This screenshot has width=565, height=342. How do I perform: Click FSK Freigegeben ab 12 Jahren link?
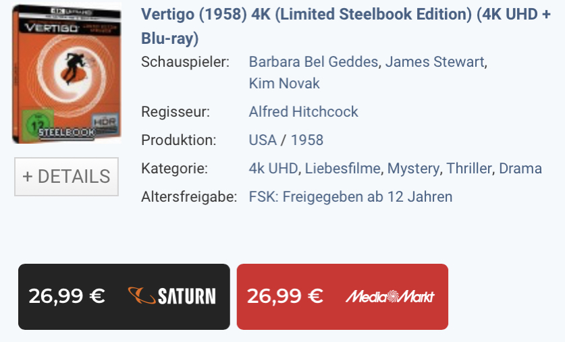click(350, 197)
